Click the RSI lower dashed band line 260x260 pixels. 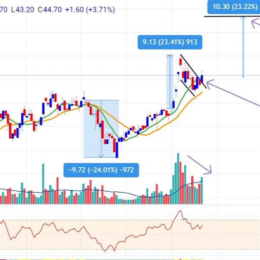tap(130, 249)
